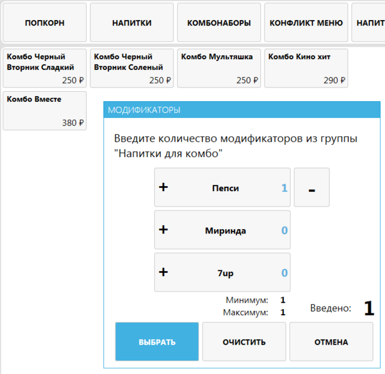Screen dimensions: 385x374
Task: Open the partially visible НАПИТ tab at right
Action: click(x=369, y=22)
